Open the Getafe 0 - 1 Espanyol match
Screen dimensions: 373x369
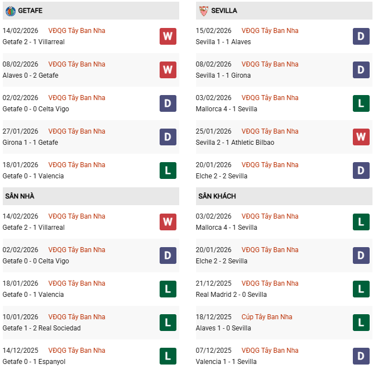34,362
